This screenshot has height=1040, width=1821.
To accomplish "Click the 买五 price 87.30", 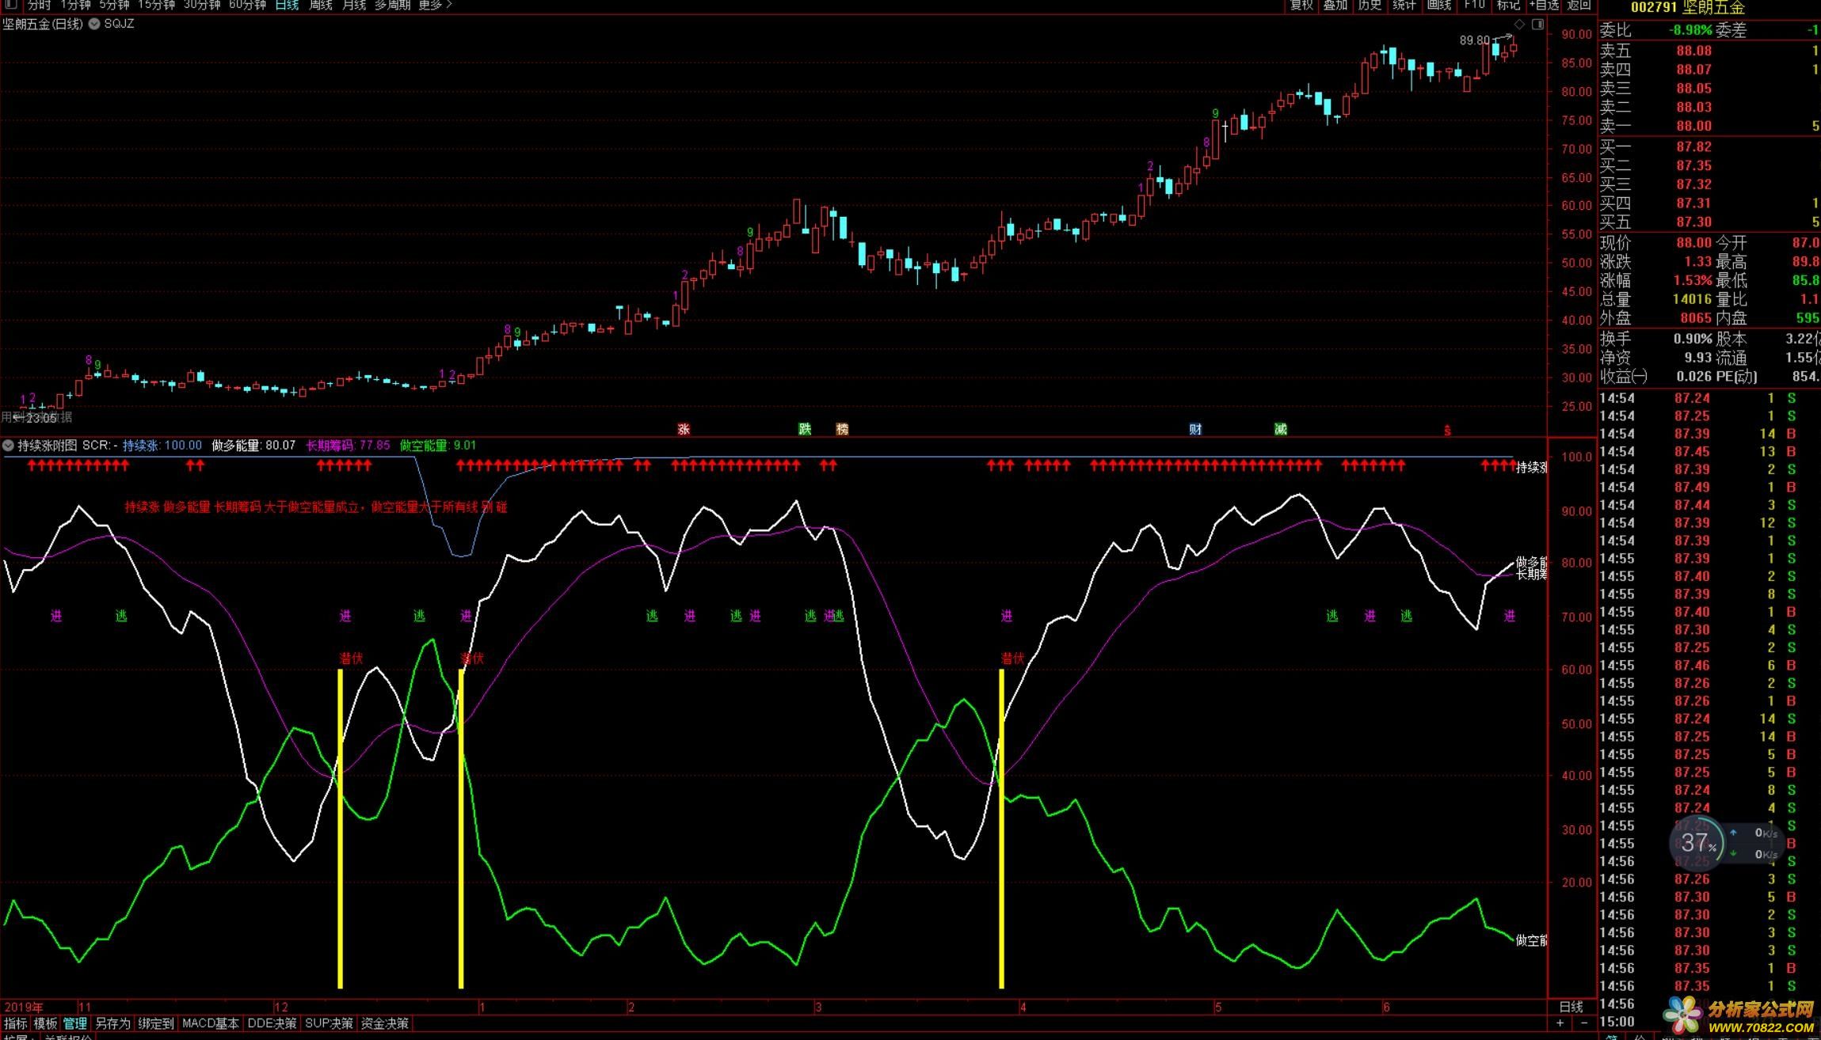I will click(x=1693, y=222).
